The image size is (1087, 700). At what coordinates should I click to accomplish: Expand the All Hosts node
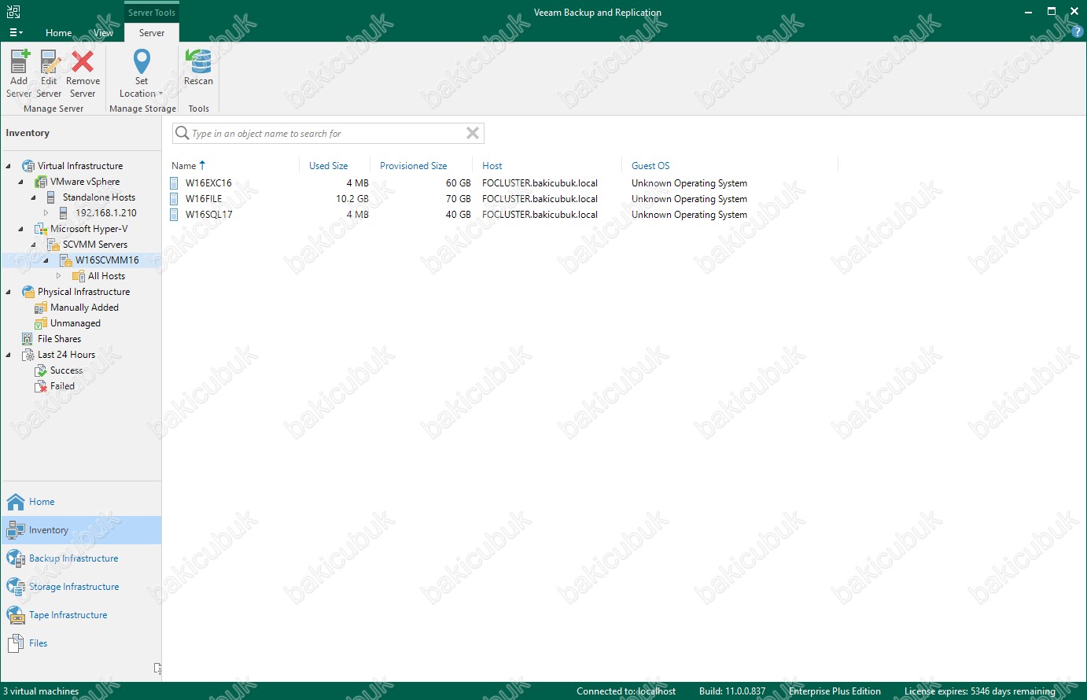tap(59, 276)
